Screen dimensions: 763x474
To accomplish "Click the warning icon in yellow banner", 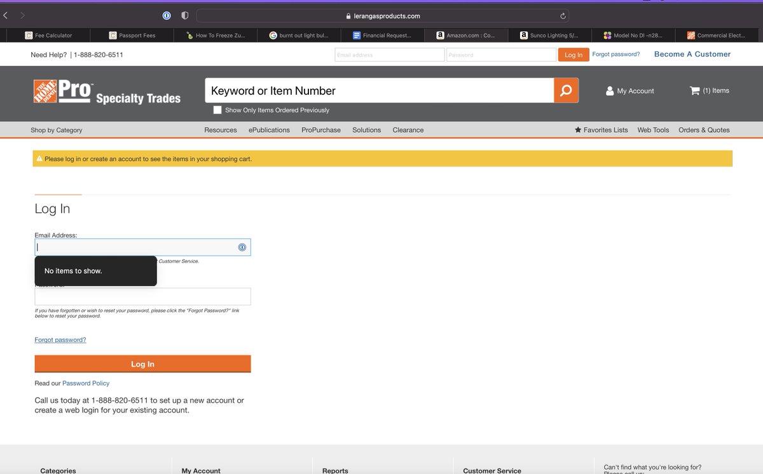I will pos(39,158).
